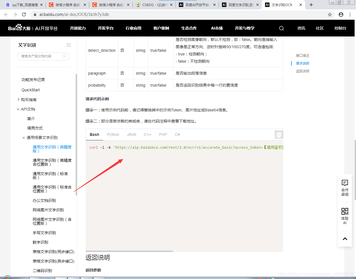Click 控制台 link in header
Viewport: 356px width, 279px height.
pos(340,28)
